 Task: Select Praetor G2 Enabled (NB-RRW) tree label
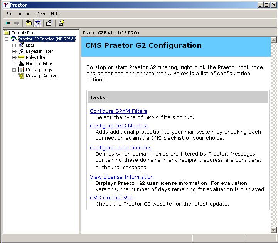tap(47, 39)
